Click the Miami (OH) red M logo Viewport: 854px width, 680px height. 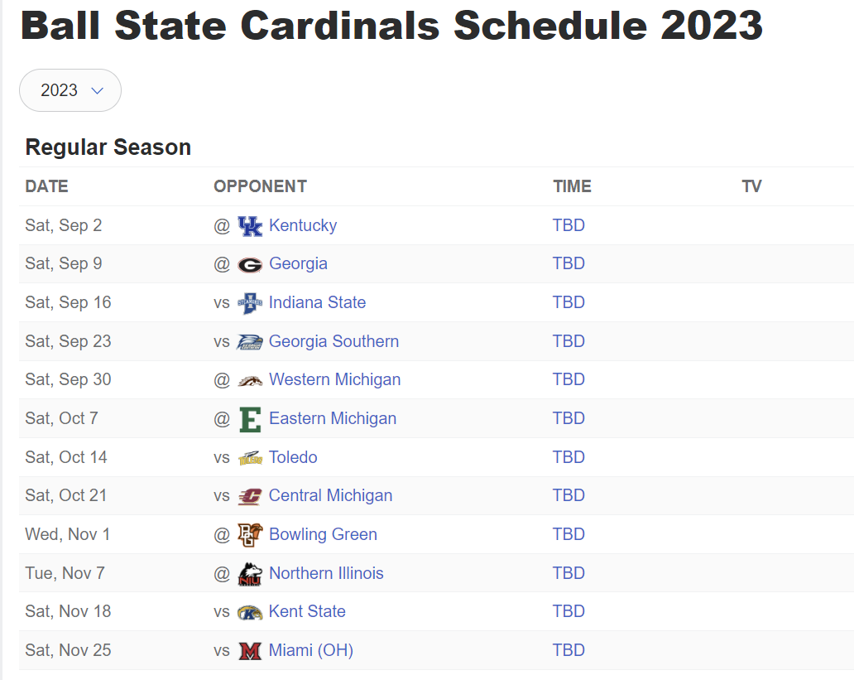point(250,651)
